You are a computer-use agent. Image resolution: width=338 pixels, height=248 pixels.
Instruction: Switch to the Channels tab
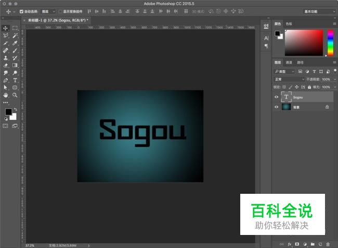point(289,63)
